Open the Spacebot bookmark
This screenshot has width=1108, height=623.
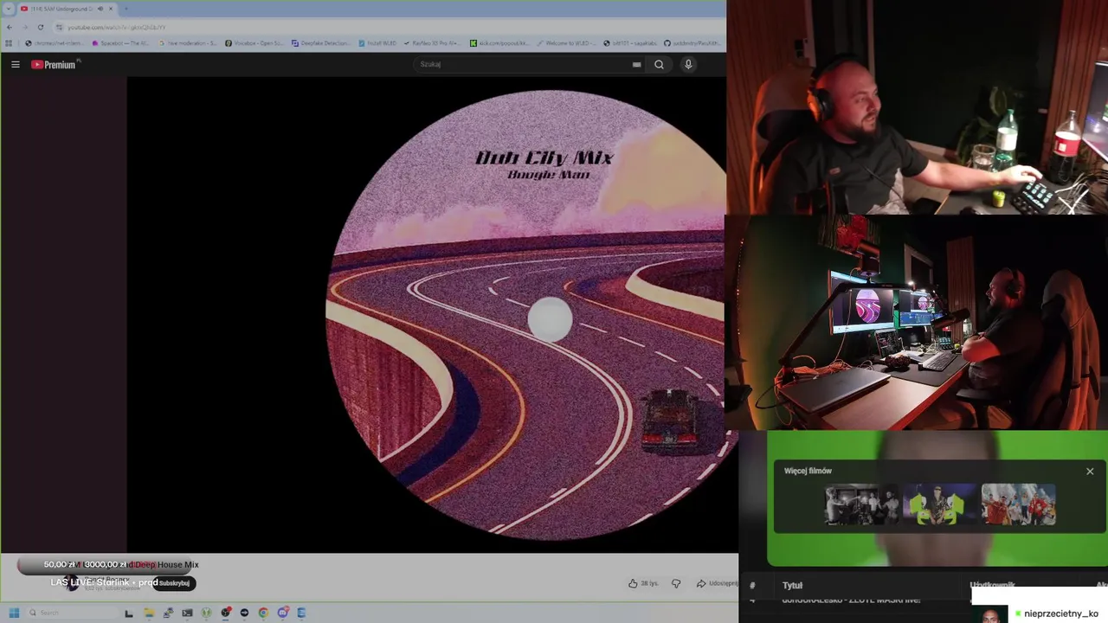120,42
